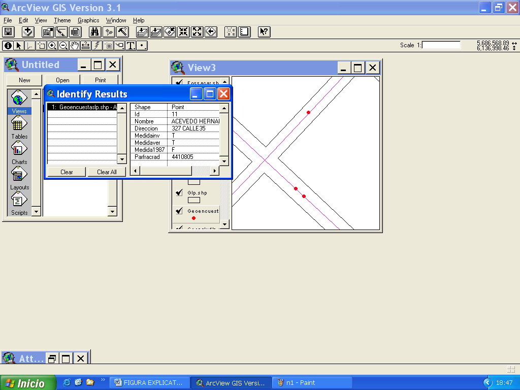This screenshot has height=390, width=520.
Task: Select the Identify tool
Action: coord(8,45)
